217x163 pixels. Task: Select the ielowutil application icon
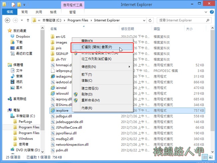(x=53, y=93)
